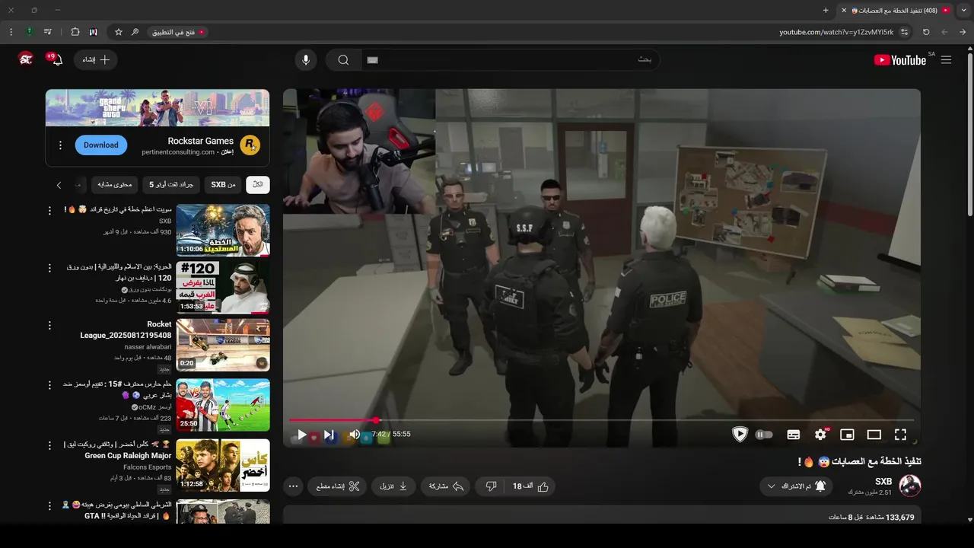Open the #120 podcast video thumbnail

(223, 288)
